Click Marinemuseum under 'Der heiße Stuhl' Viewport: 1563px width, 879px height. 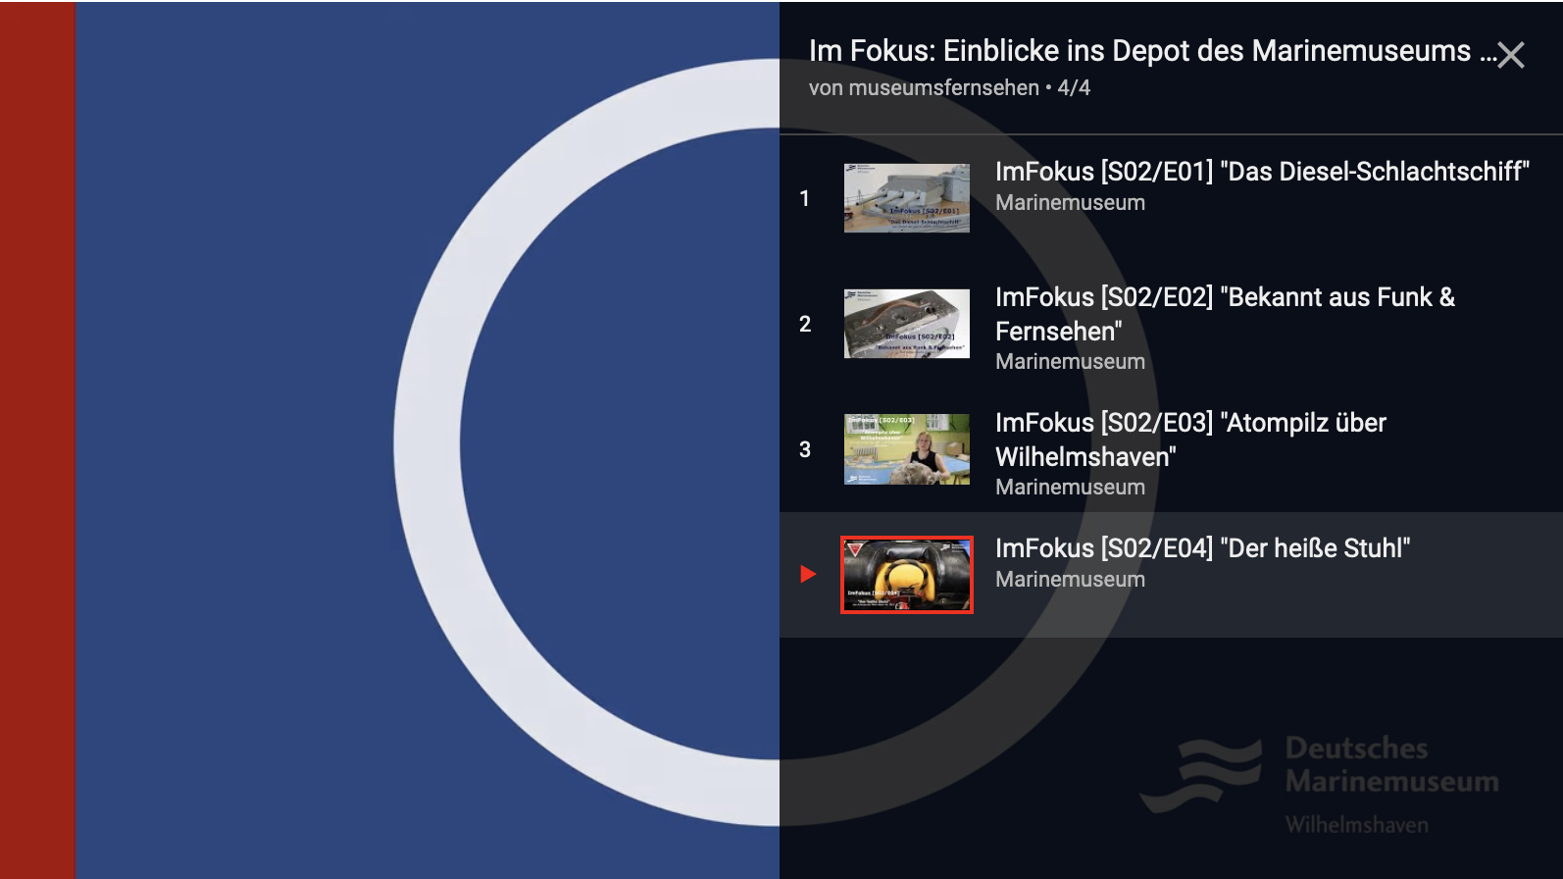pos(1070,580)
